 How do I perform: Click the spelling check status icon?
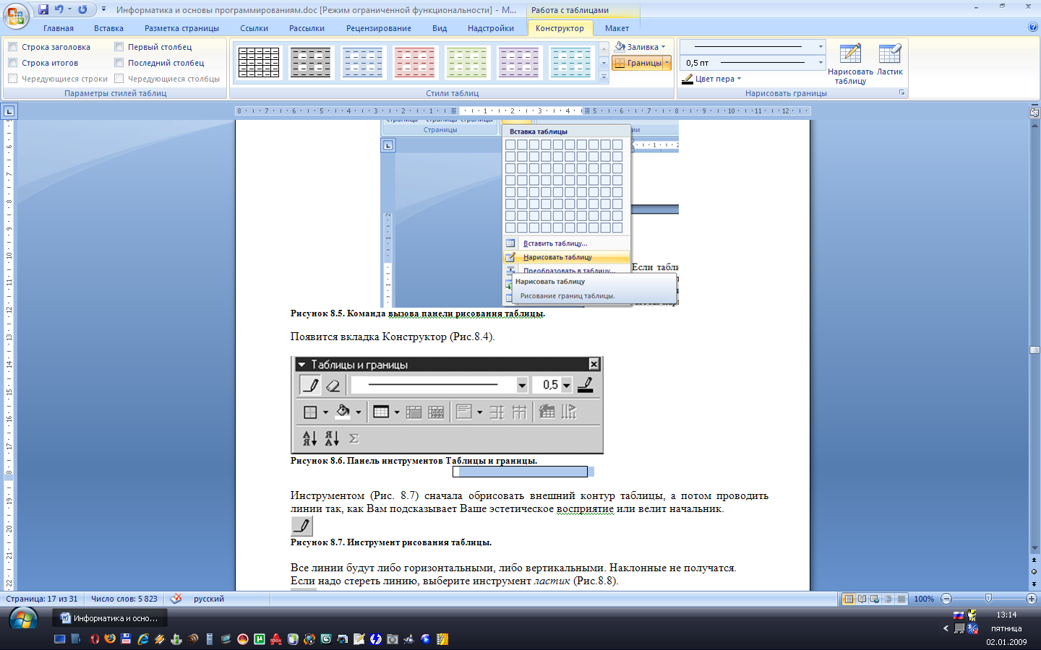(176, 599)
